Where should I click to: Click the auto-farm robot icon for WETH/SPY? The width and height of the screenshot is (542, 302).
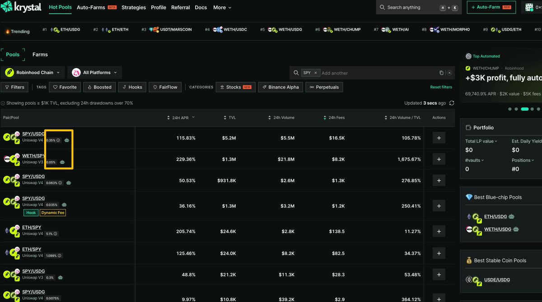(x=62, y=162)
